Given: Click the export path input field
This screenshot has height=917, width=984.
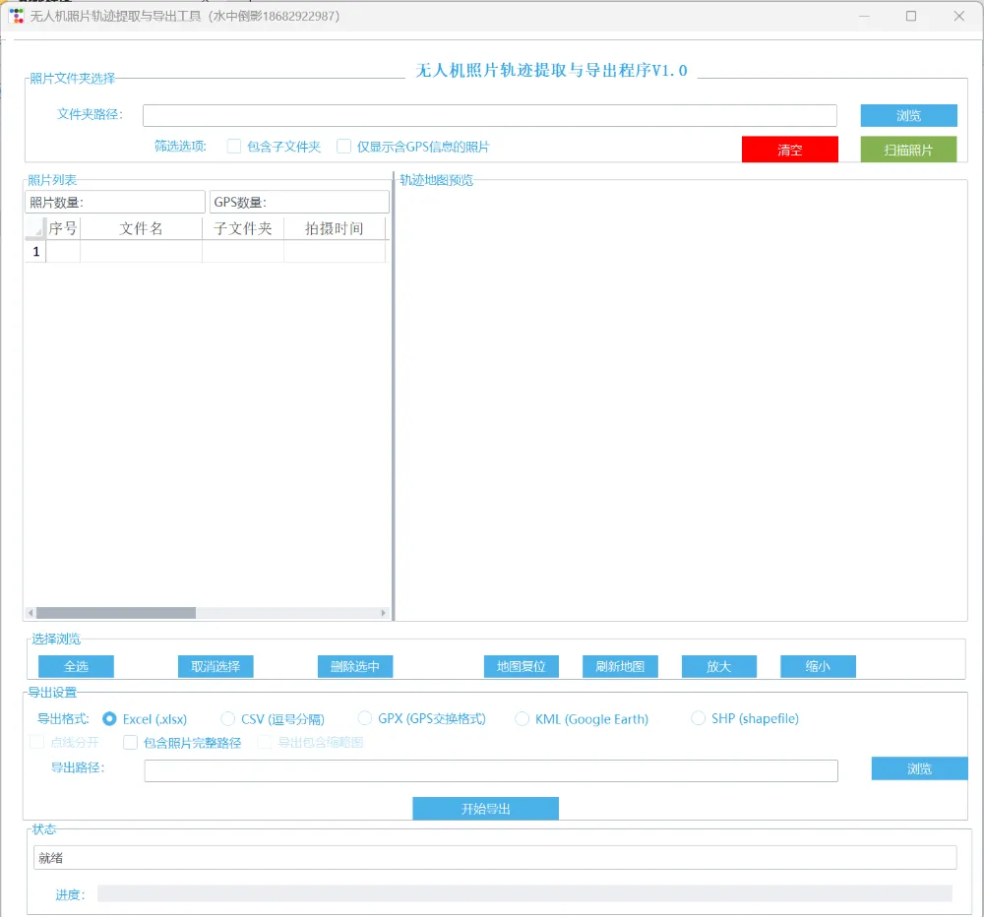Looking at the screenshot, I should pos(491,770).
